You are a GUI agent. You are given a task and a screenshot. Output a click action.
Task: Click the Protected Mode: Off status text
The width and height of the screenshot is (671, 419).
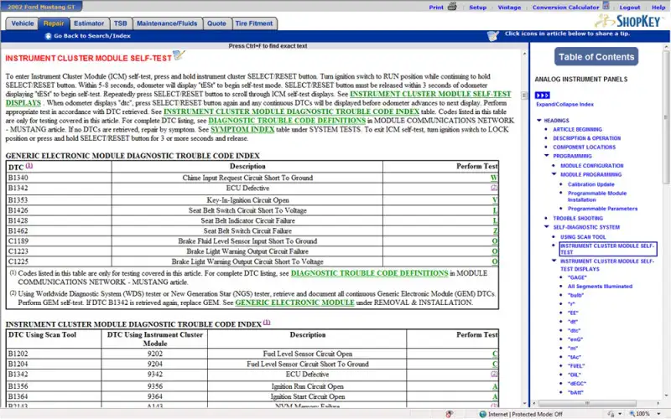[537, 414]
